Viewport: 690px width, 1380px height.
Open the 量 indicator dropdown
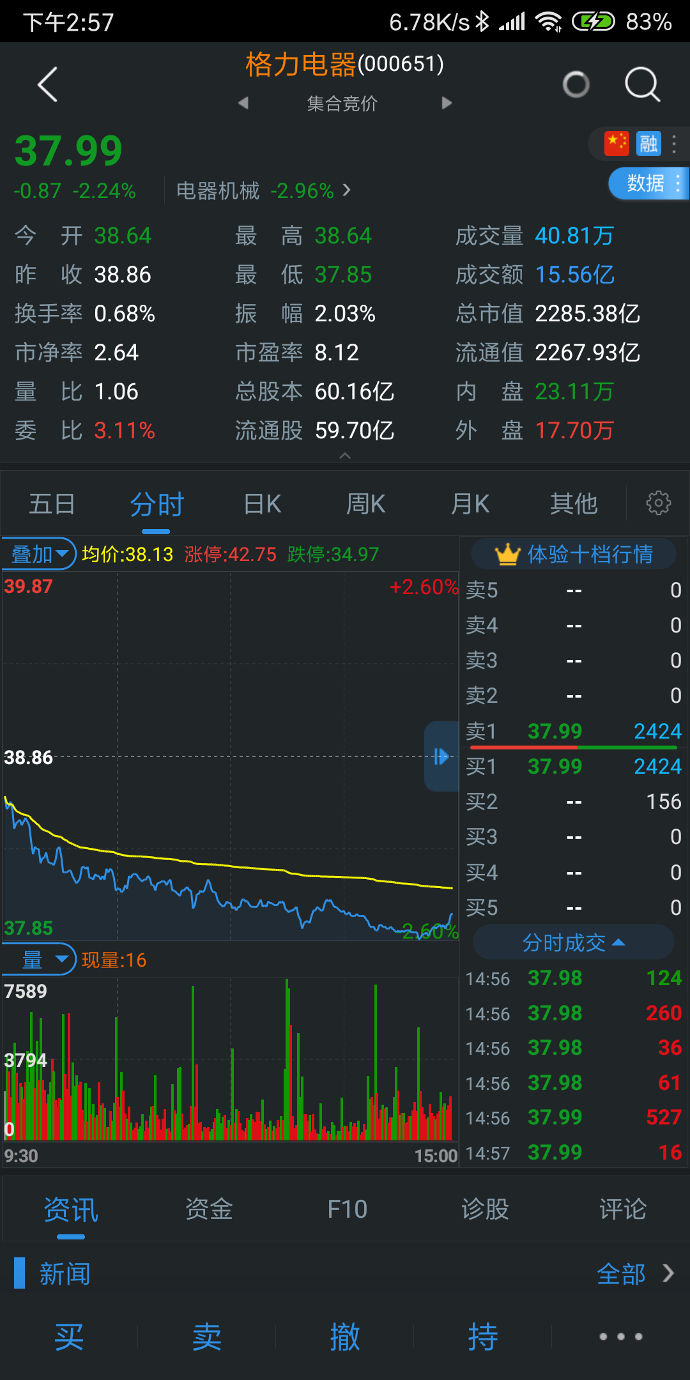coord(39,960)
